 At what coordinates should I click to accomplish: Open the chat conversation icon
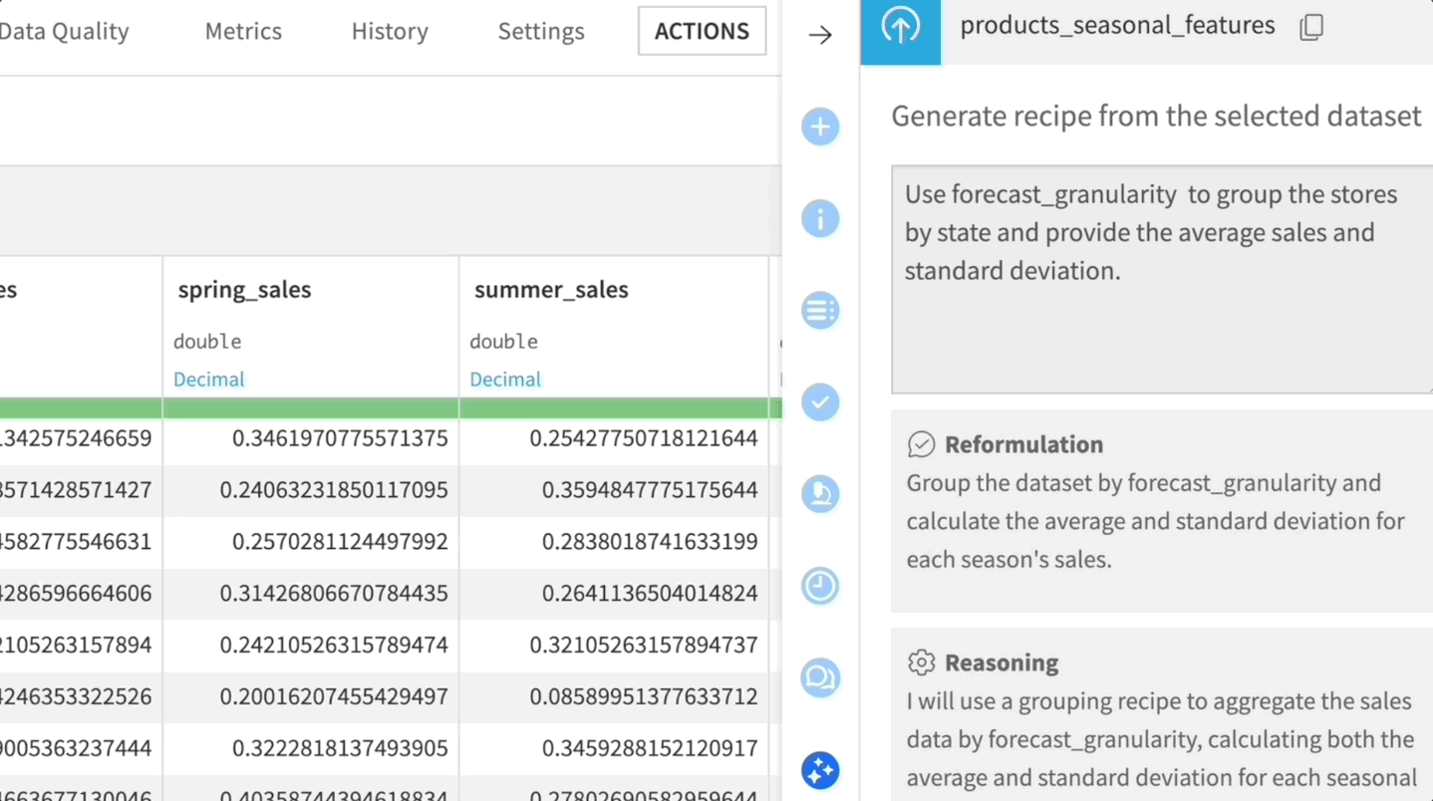click(x=819, y=677)
